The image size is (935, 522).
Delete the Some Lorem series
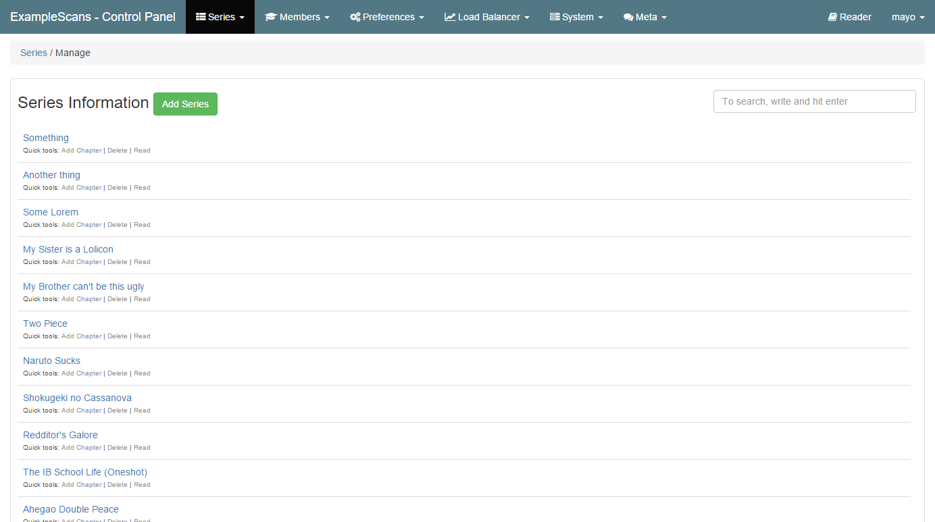[118, 225]
